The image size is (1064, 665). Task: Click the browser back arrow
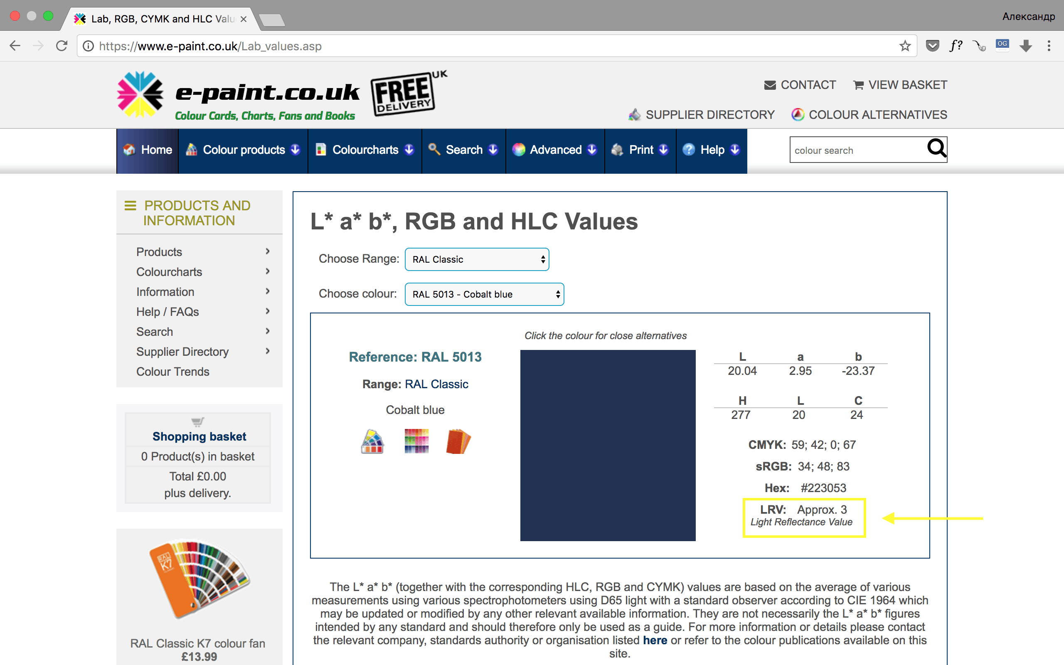coord(15,46)
